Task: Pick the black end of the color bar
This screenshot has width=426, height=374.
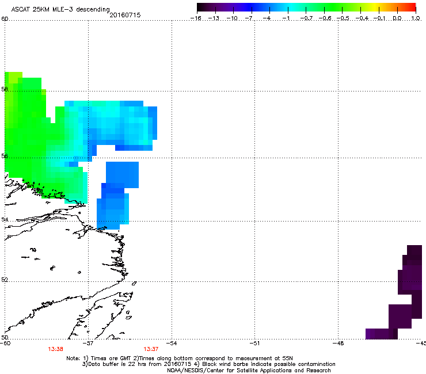Action: click(x=201, y=7)
